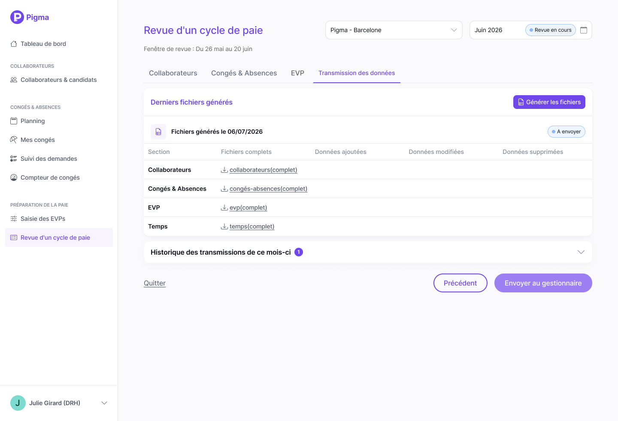Viewport: 618px width, 421px height.
Task: Click the Quitter link
Action: click(x=154, y=283)
